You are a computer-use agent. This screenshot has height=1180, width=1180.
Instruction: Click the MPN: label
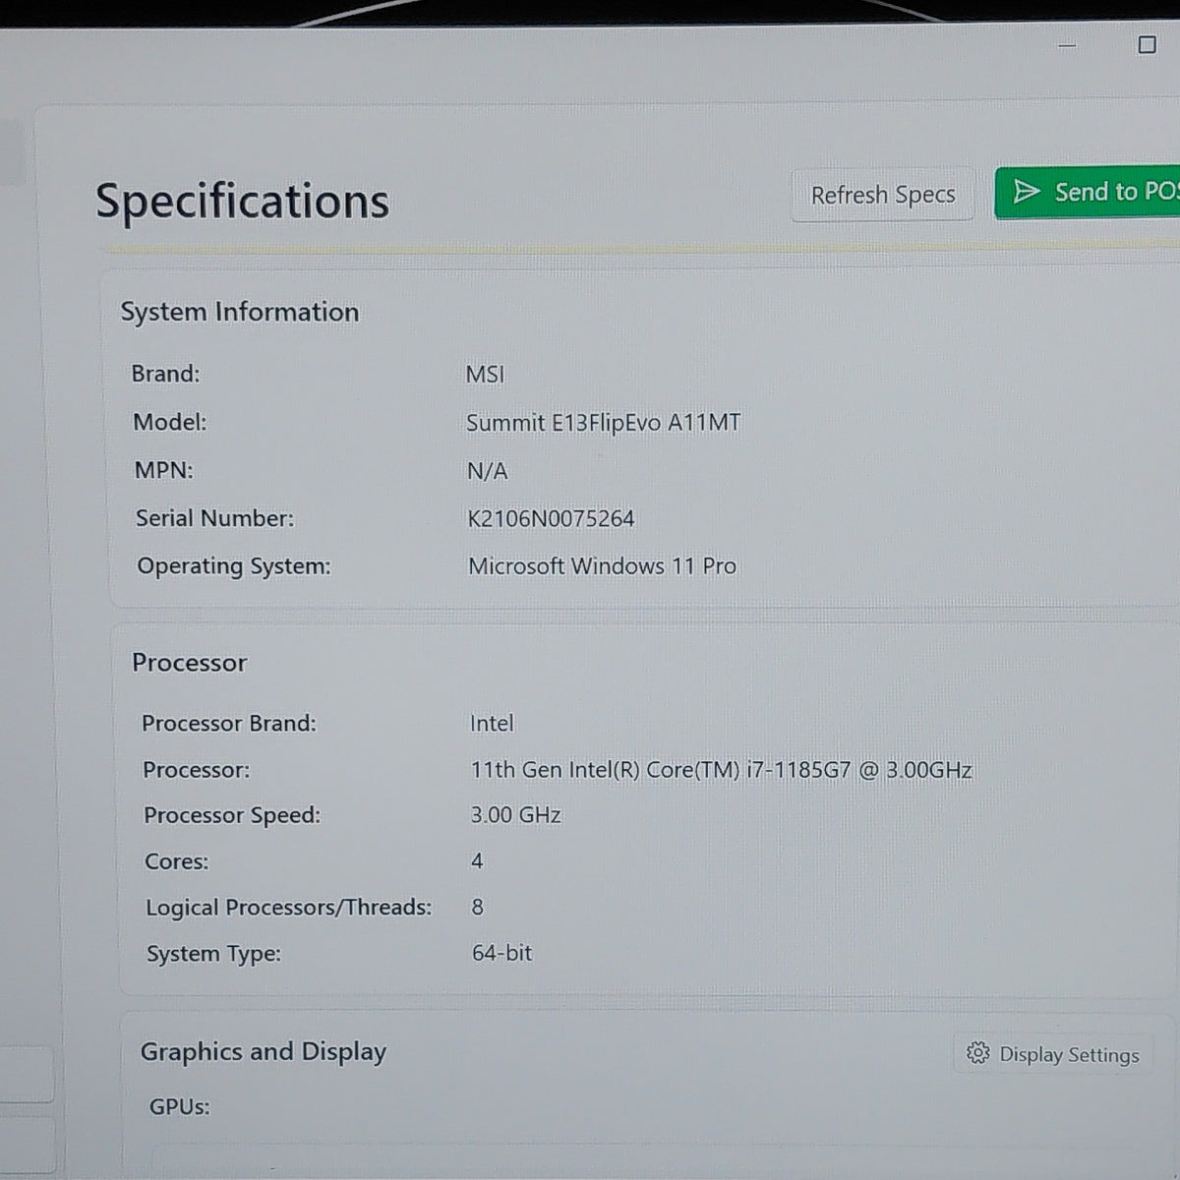pyautogui.click(x=163, y=470)
